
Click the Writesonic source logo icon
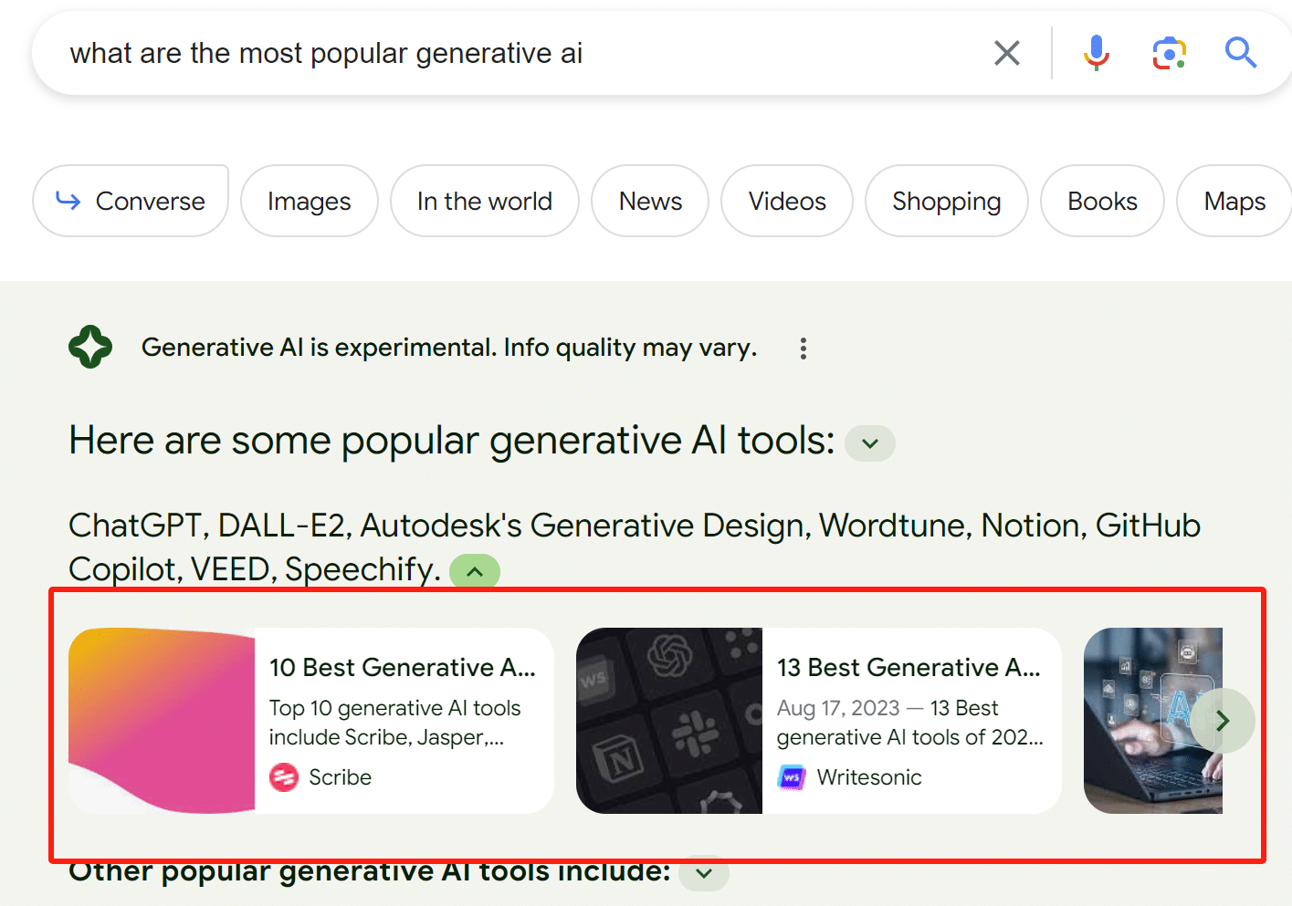[x=792, y=777]
